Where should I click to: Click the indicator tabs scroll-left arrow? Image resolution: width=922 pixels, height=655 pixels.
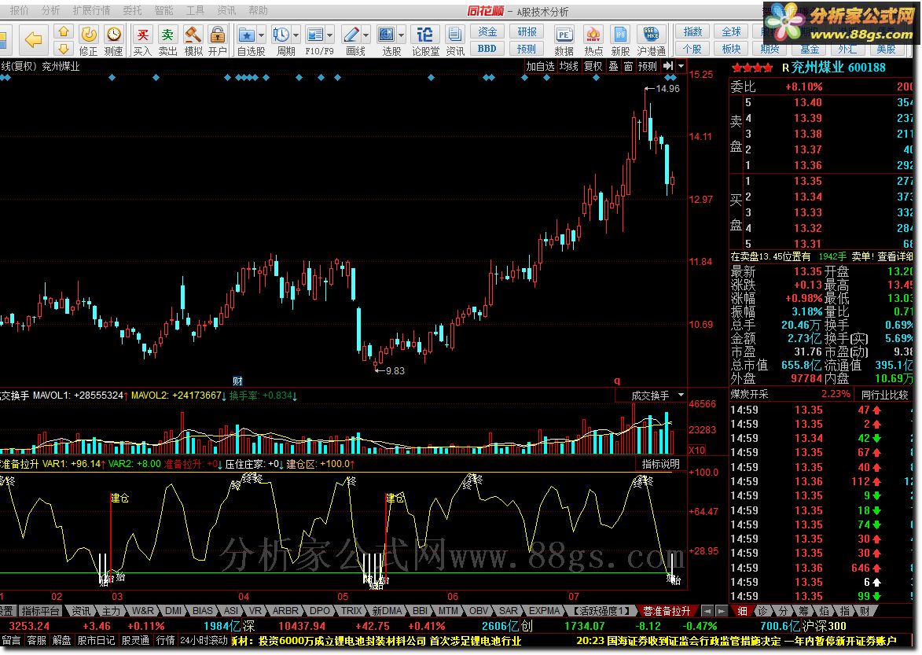(708, 611)
